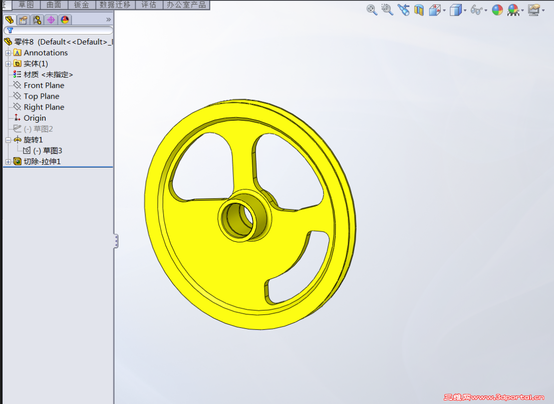Open the 评估 ribbon tab
Screen dimensions: 554x404
pos(149,5)
